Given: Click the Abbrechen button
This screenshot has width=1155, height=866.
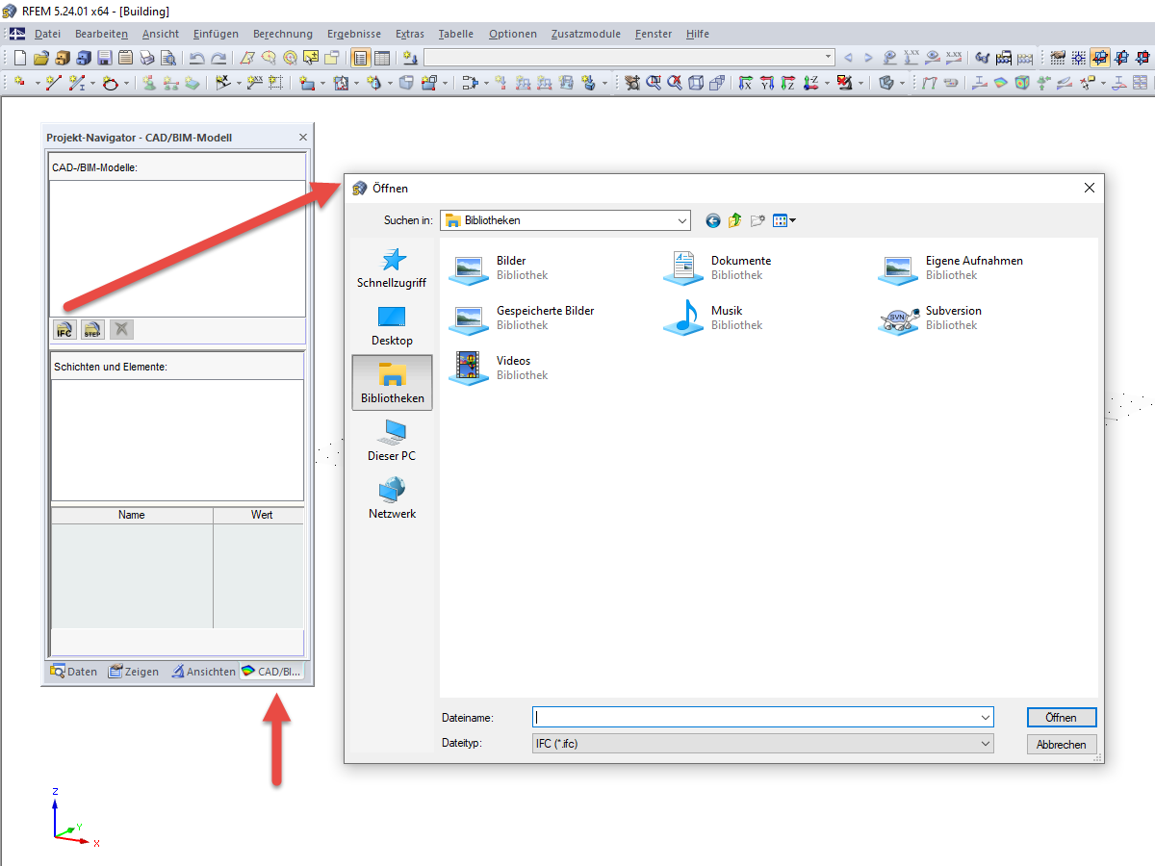Looking at the screenshot, I should pyautogui.click(x=1061, y=745).
